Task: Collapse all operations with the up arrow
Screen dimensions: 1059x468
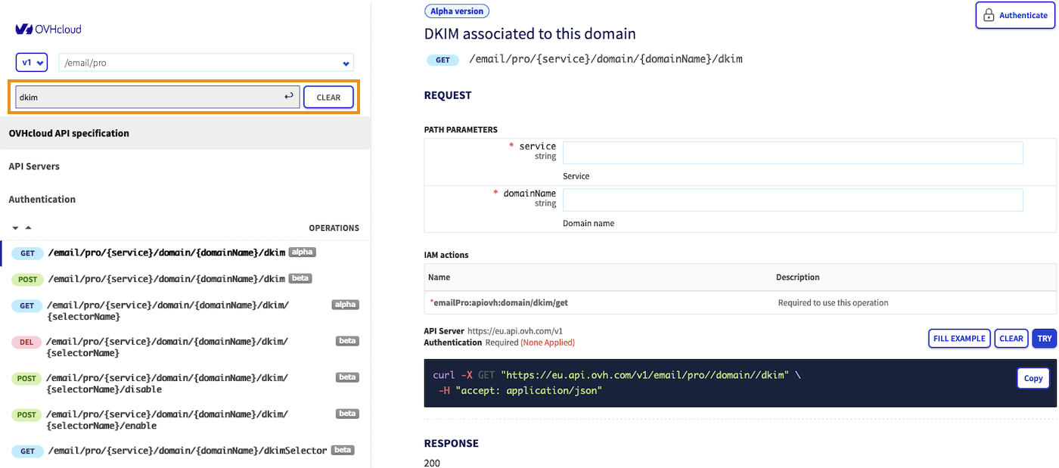Action: [x=28, y=228]
